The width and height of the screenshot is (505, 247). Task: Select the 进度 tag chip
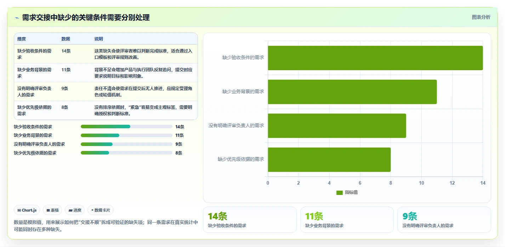75,210
